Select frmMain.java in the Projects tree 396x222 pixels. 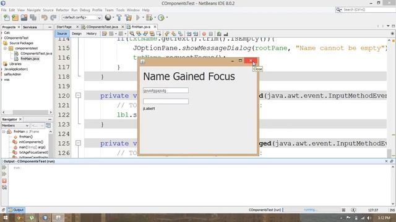(x=30, y=59)
